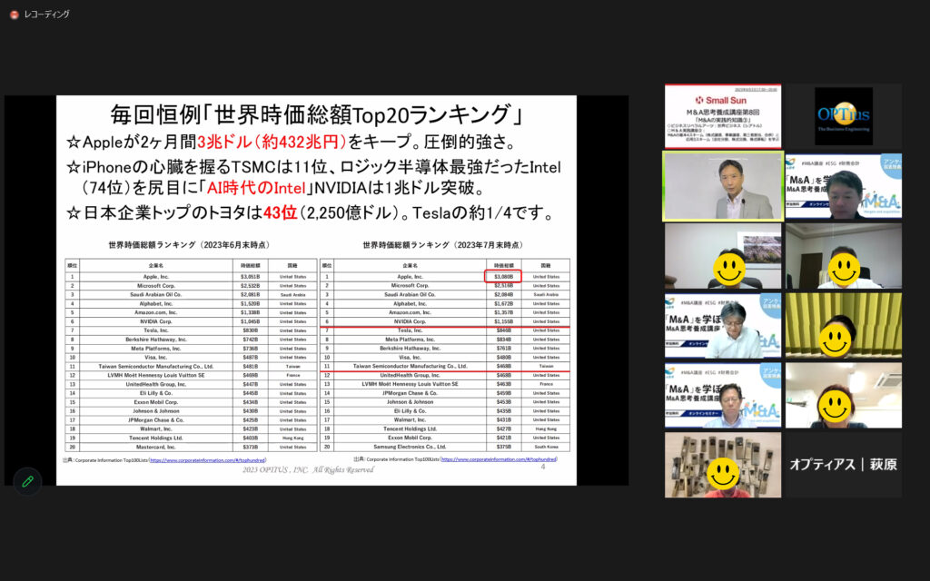Screen dimensions: 930x581
Task: Click NVIDIA Corp. in the July table
Action: point(410,321)
